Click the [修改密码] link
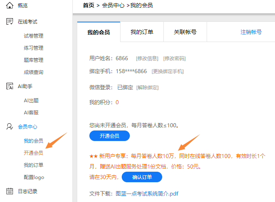Screen dimensions: 275x202 (x=174, y=59)
